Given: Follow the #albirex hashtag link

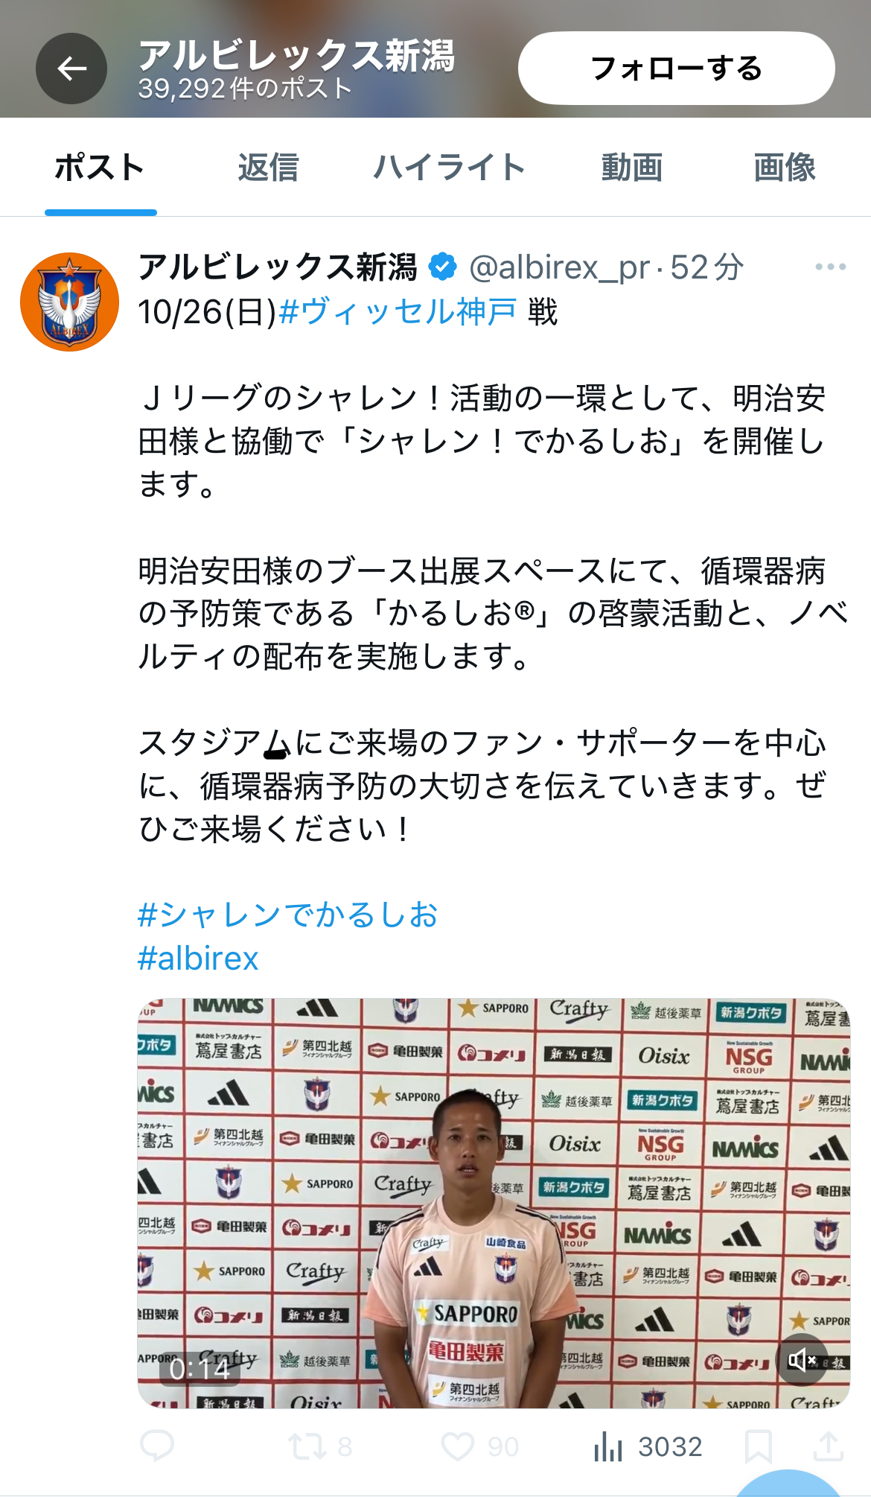Looking at the screenshot, I should click(198, 958).
